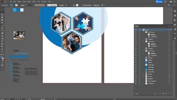
Task: Select the Symbol Sprayer tool
Action: click(2, 44)
